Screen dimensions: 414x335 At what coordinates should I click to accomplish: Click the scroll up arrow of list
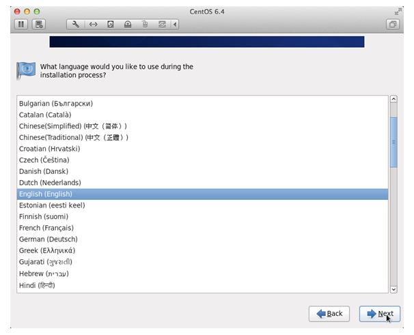(x=394, y=100)
